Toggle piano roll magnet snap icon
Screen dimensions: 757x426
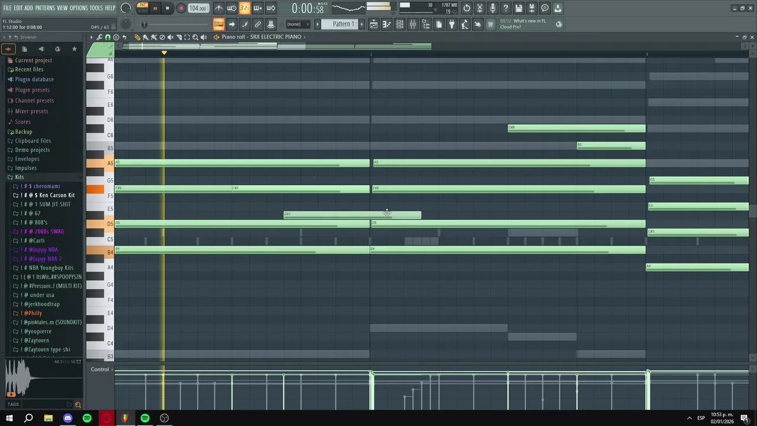click(108, 37)
